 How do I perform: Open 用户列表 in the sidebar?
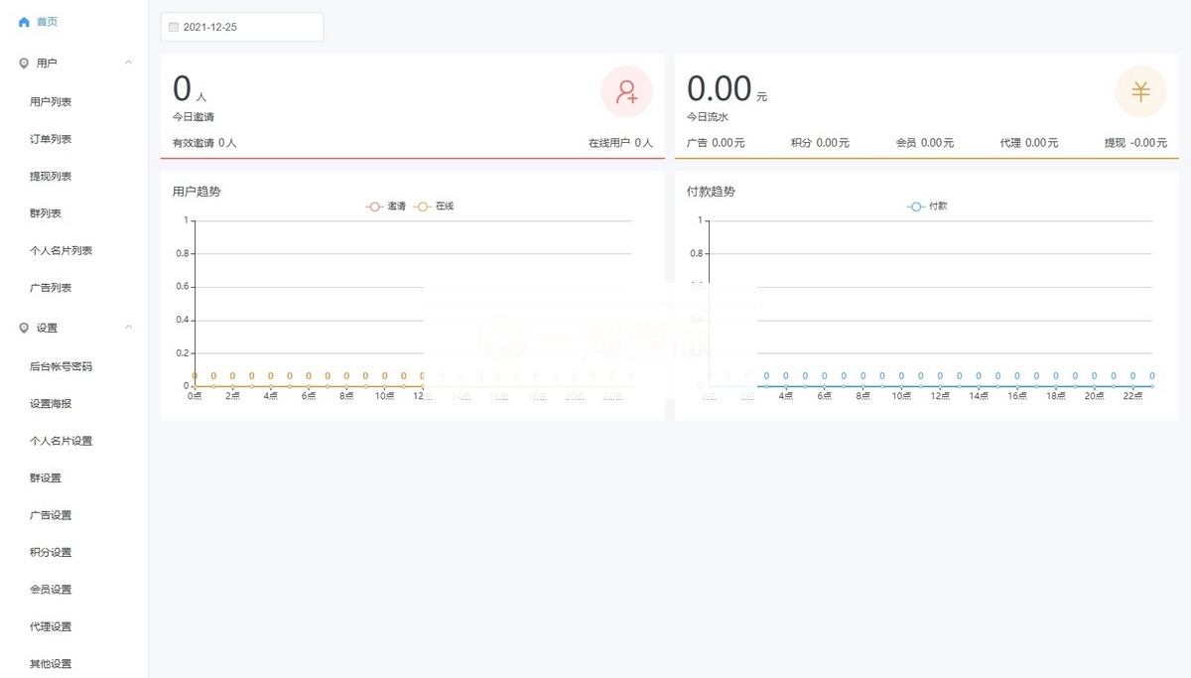(x=51, y=102)
